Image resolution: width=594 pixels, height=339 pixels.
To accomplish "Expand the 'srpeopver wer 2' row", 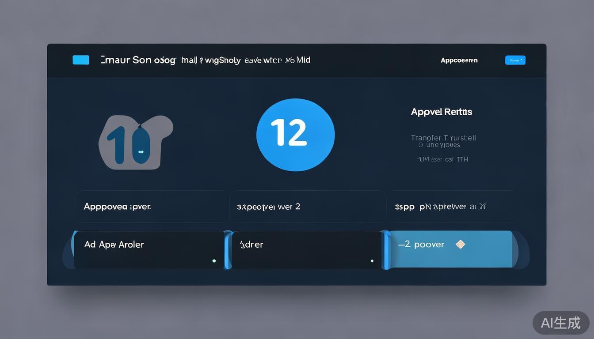I will 307,207.
